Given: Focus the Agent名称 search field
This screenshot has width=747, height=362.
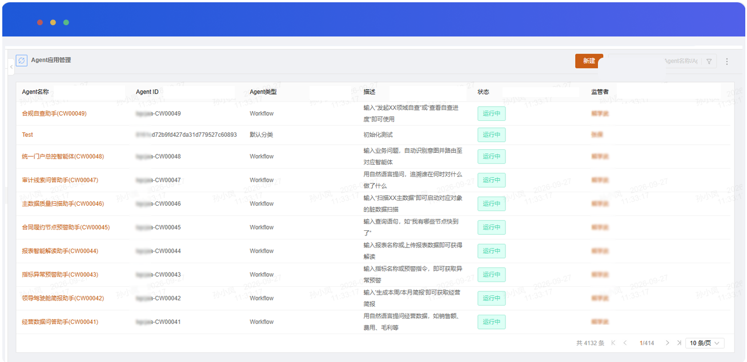Looking at the screenshot, I should [654, 61].
